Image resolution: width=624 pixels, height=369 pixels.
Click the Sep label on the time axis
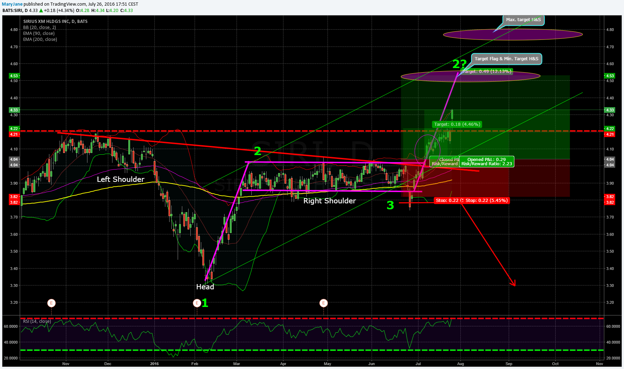coord(509,364)
